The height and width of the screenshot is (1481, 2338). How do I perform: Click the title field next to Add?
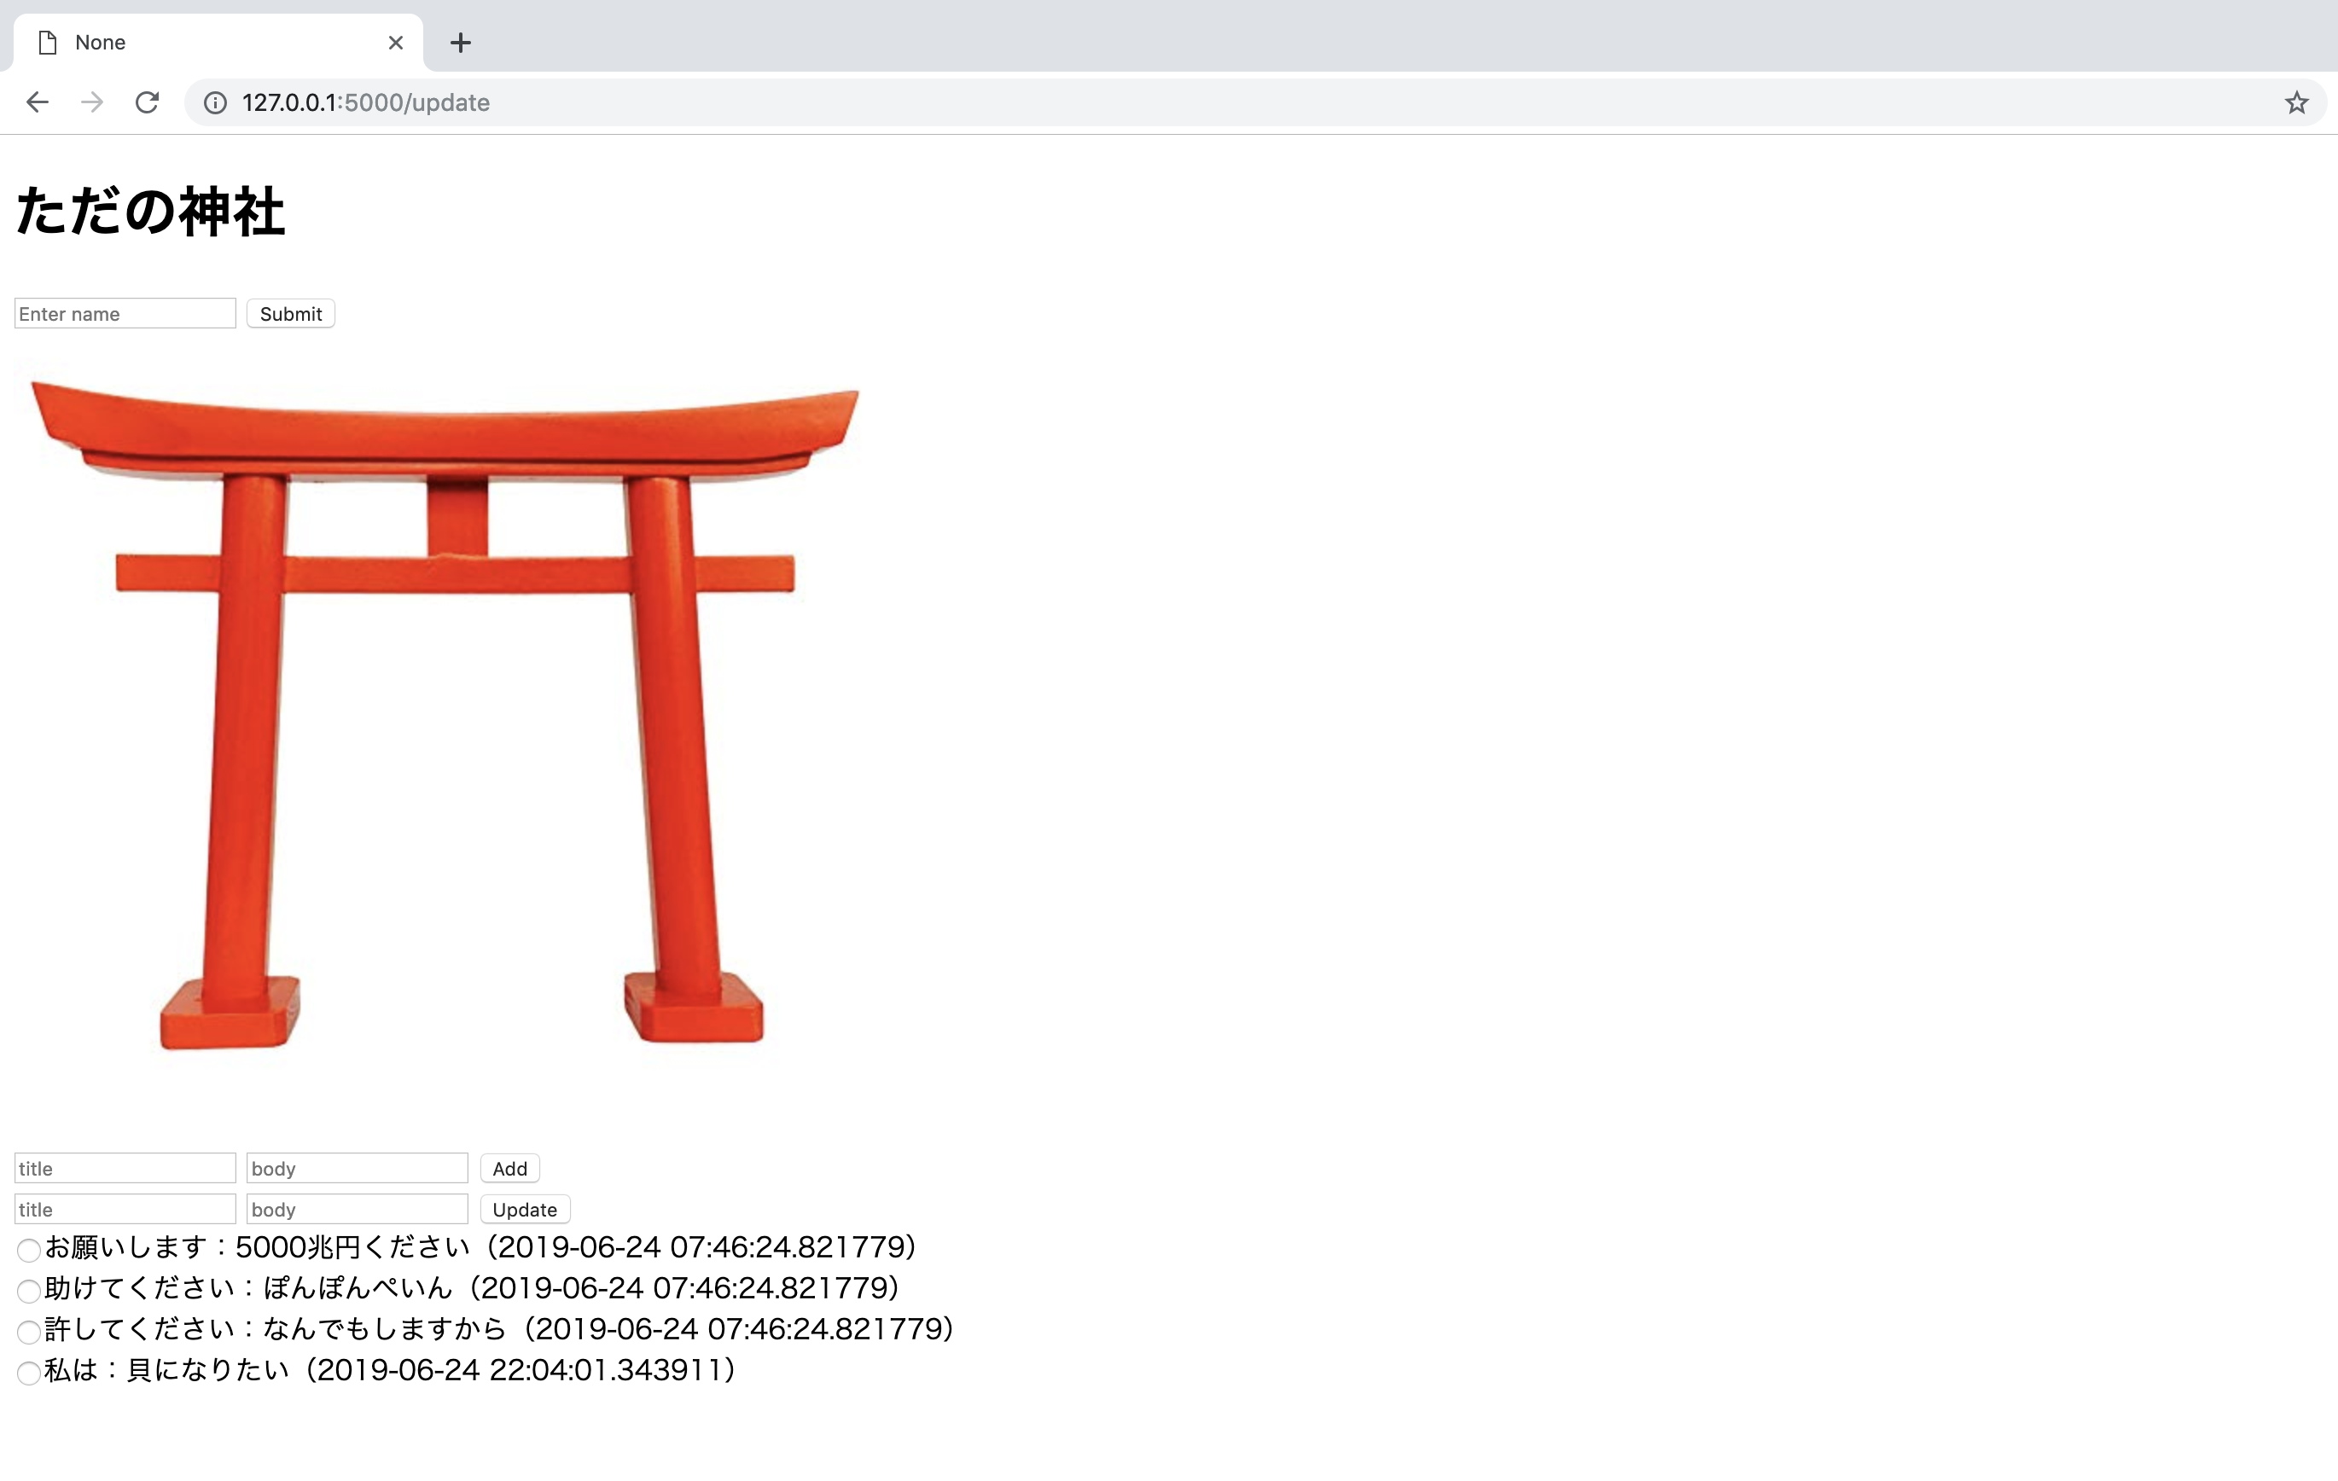pyautogui.click(x=125, y=1168)
